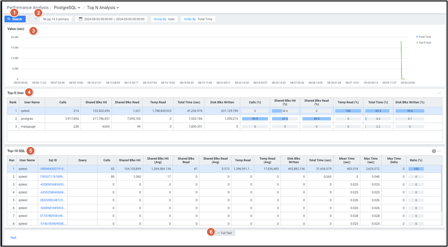Sort Top-10 SQL by Total Time (sec) column

coord(320,160)
